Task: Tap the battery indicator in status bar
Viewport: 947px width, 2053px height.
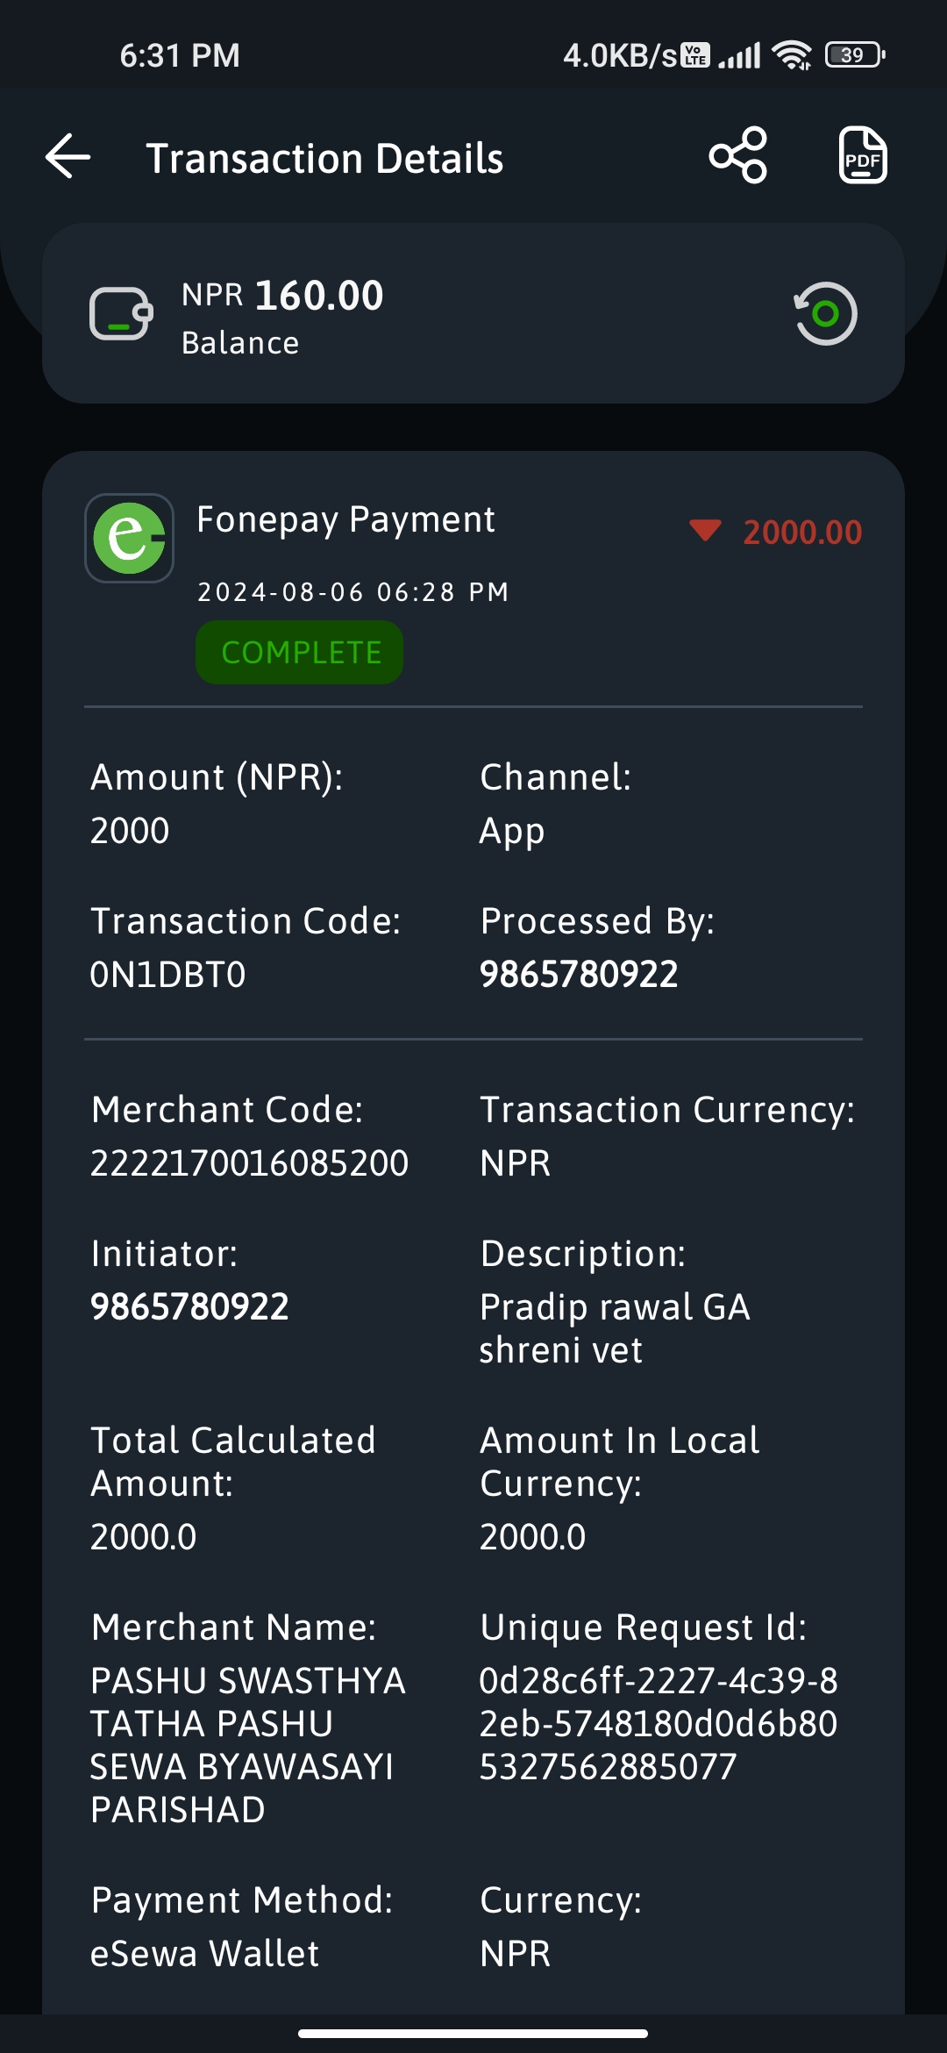Action: pos(855,55)
